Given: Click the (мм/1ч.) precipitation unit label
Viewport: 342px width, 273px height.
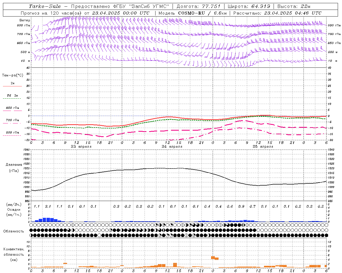Looking at the screenshot, I should pos(14,215).
